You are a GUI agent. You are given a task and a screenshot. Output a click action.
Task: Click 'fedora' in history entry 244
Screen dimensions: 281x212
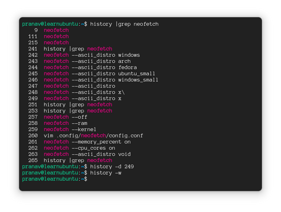pos(127,67)
